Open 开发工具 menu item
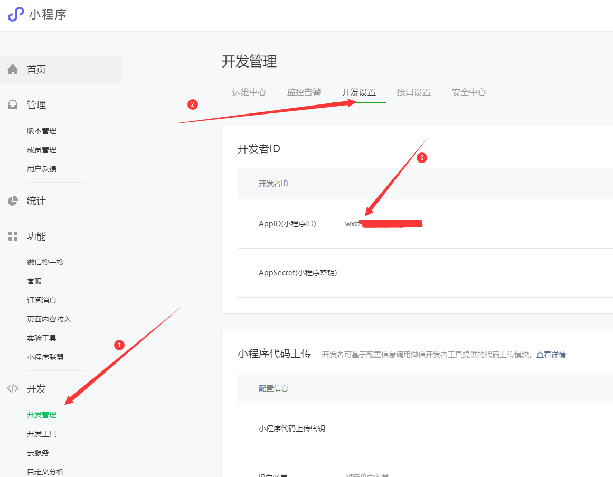The height and width of the screenshot is (477, 613). pyautogui.click(x=41, y=434)
